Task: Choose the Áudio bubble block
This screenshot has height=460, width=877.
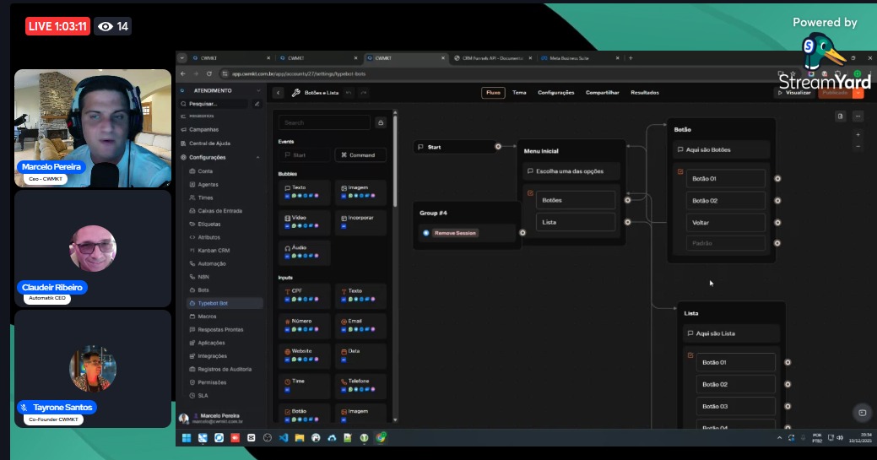Action: pos(305,252)
